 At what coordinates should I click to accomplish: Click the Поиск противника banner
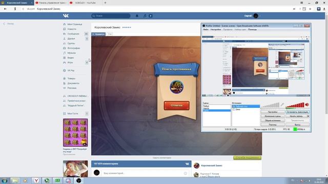[x=176, y=69]
